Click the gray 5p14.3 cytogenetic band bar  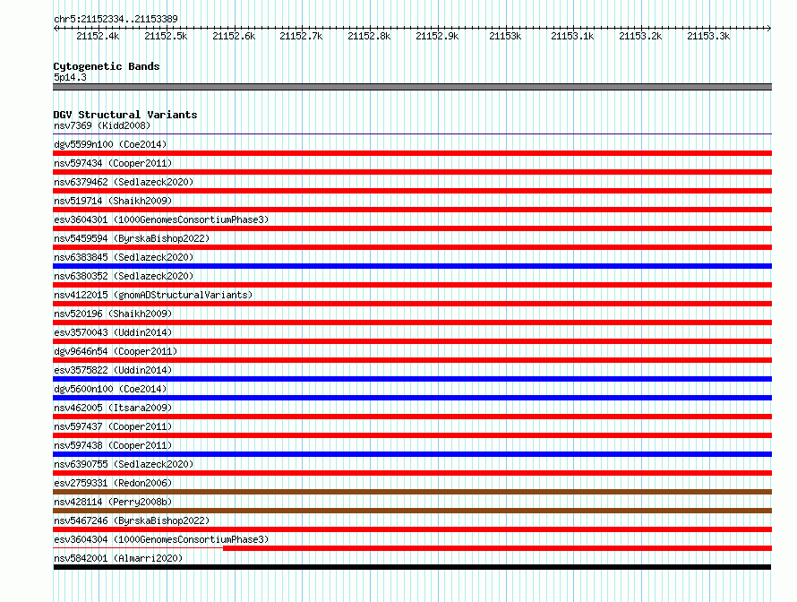(412, 87)
